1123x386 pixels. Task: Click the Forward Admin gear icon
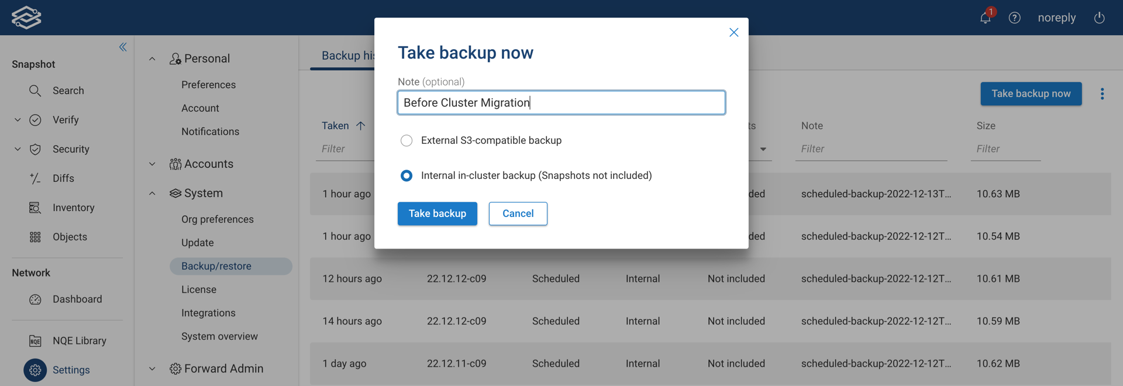click(175, 368)
